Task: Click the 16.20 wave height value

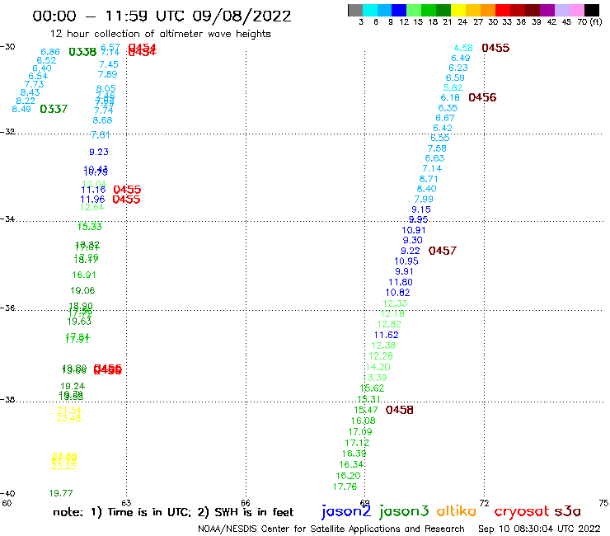Action: tap(348, 476)
